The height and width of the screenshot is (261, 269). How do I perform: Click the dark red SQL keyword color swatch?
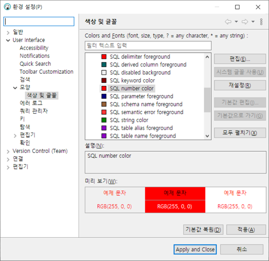pos(104,80)
